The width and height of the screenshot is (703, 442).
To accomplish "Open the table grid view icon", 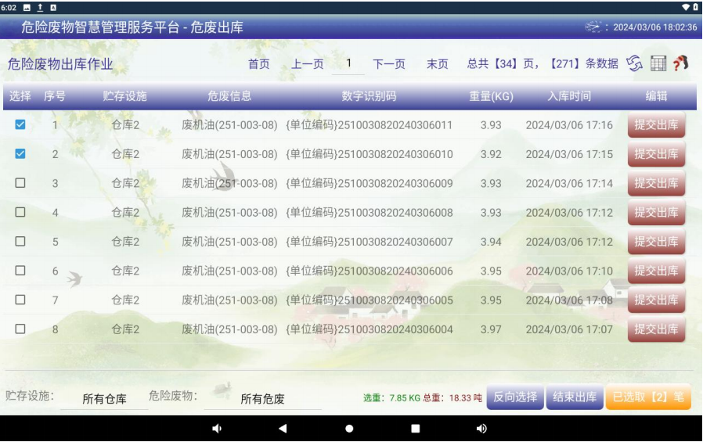I will (658, 63).
